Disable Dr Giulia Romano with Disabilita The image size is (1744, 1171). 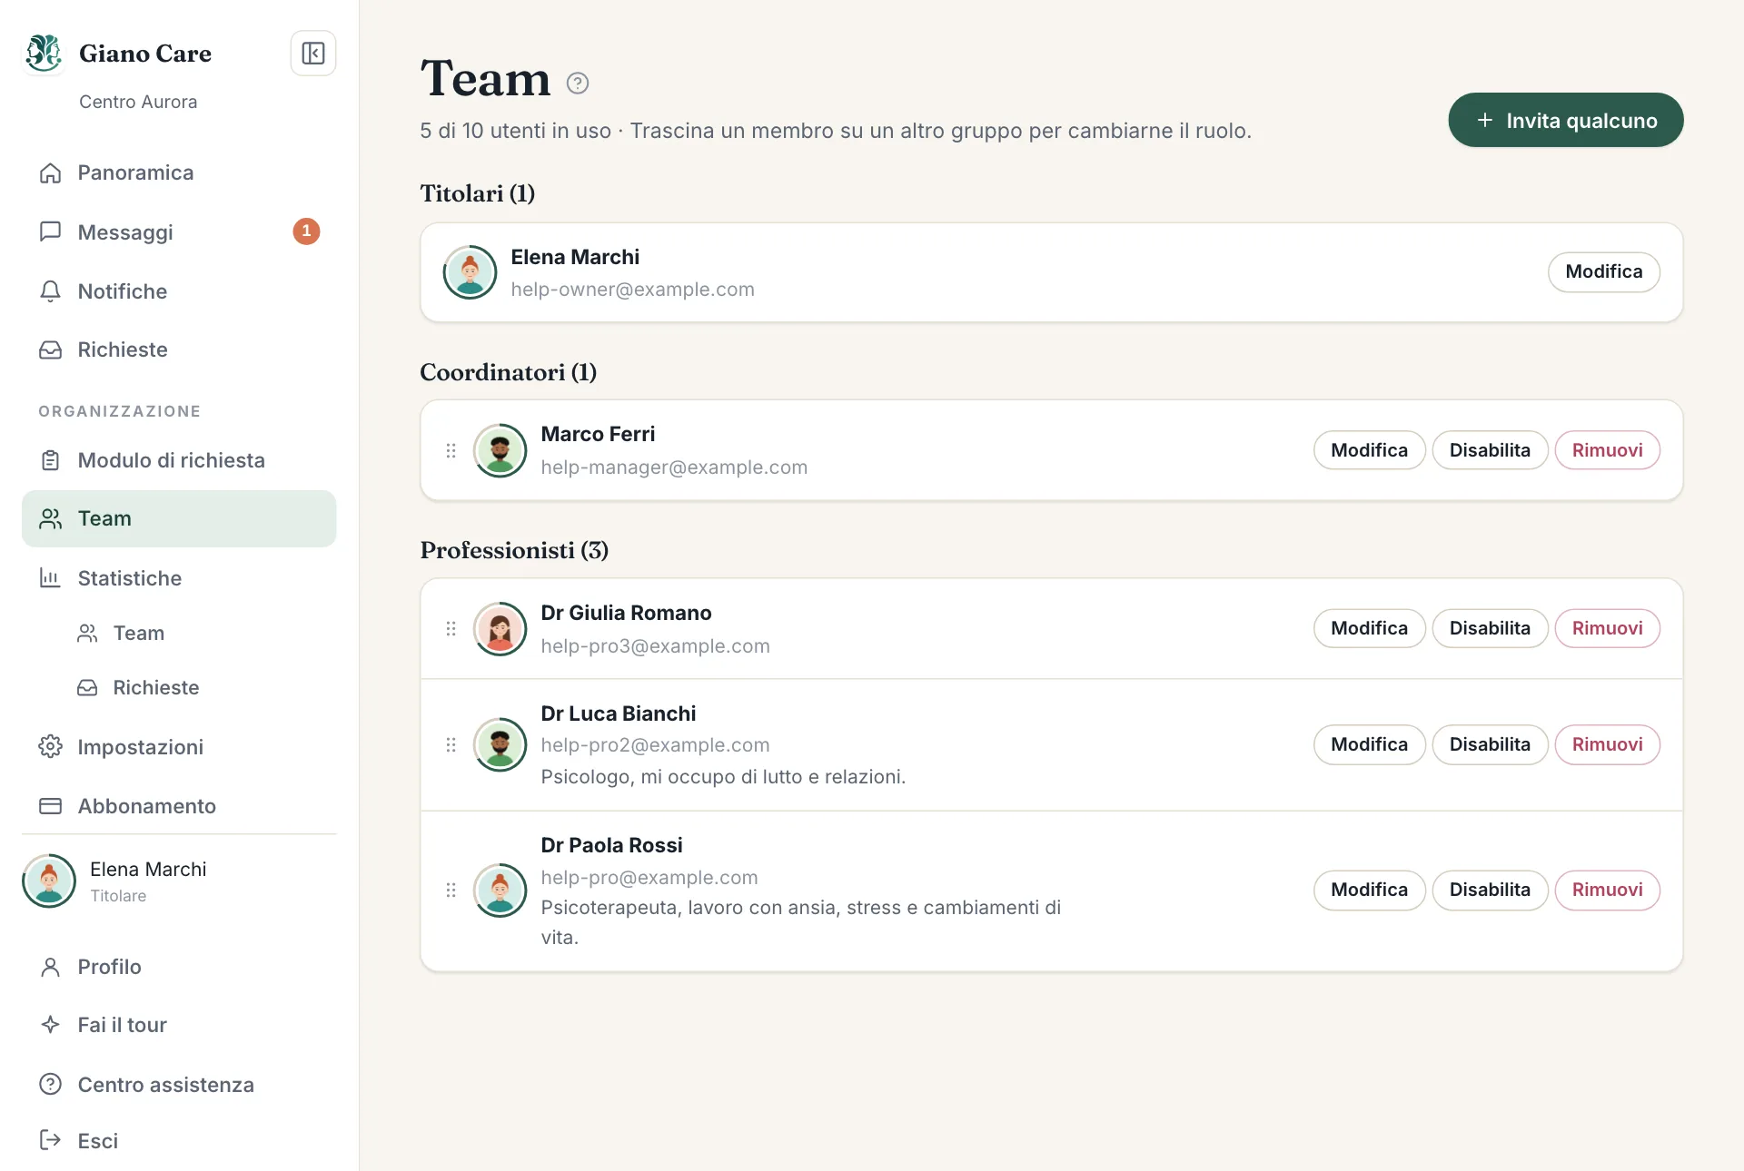[1490, 628]
